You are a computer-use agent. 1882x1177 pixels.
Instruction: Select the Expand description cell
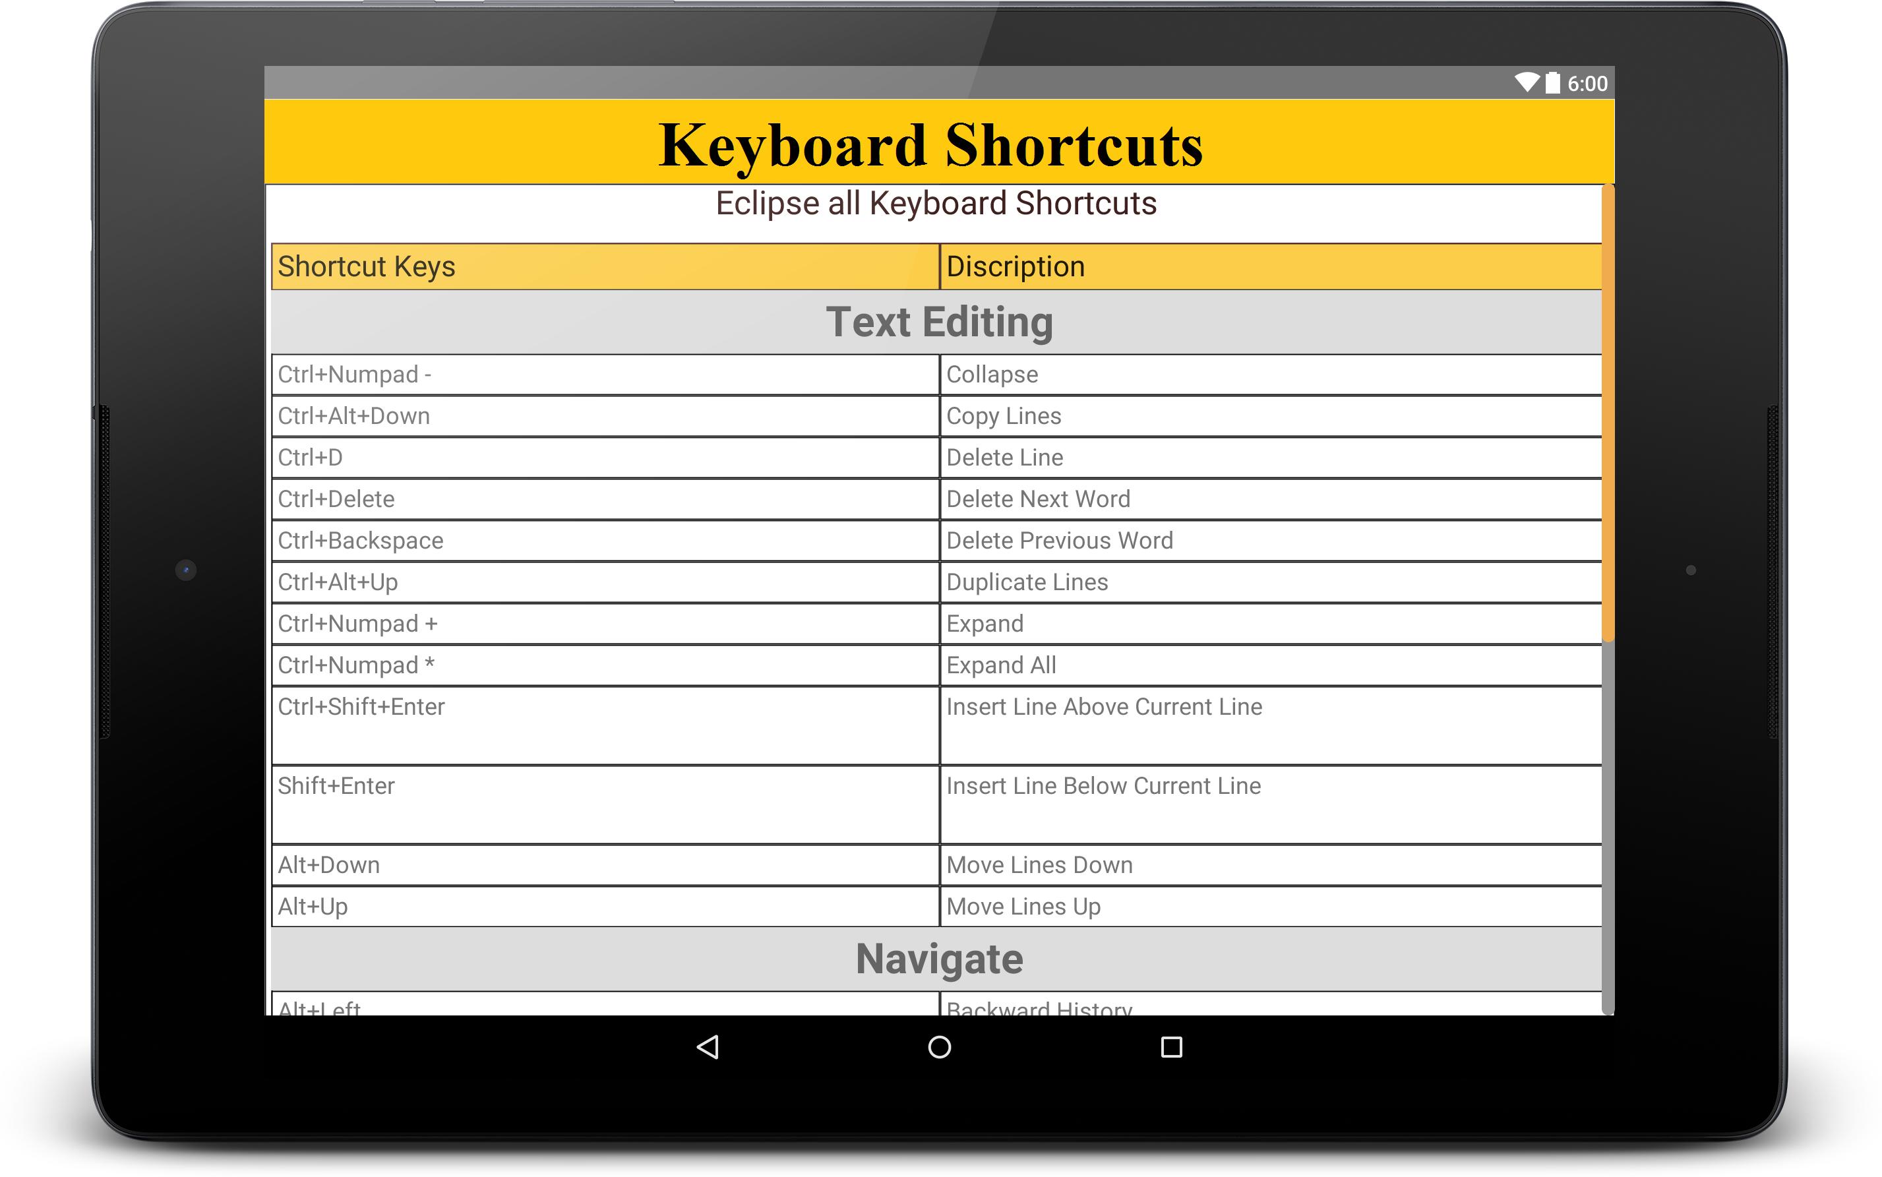1271,624
